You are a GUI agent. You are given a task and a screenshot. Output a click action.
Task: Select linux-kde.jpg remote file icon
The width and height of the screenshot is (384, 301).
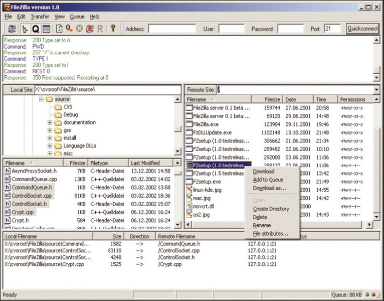189,190
